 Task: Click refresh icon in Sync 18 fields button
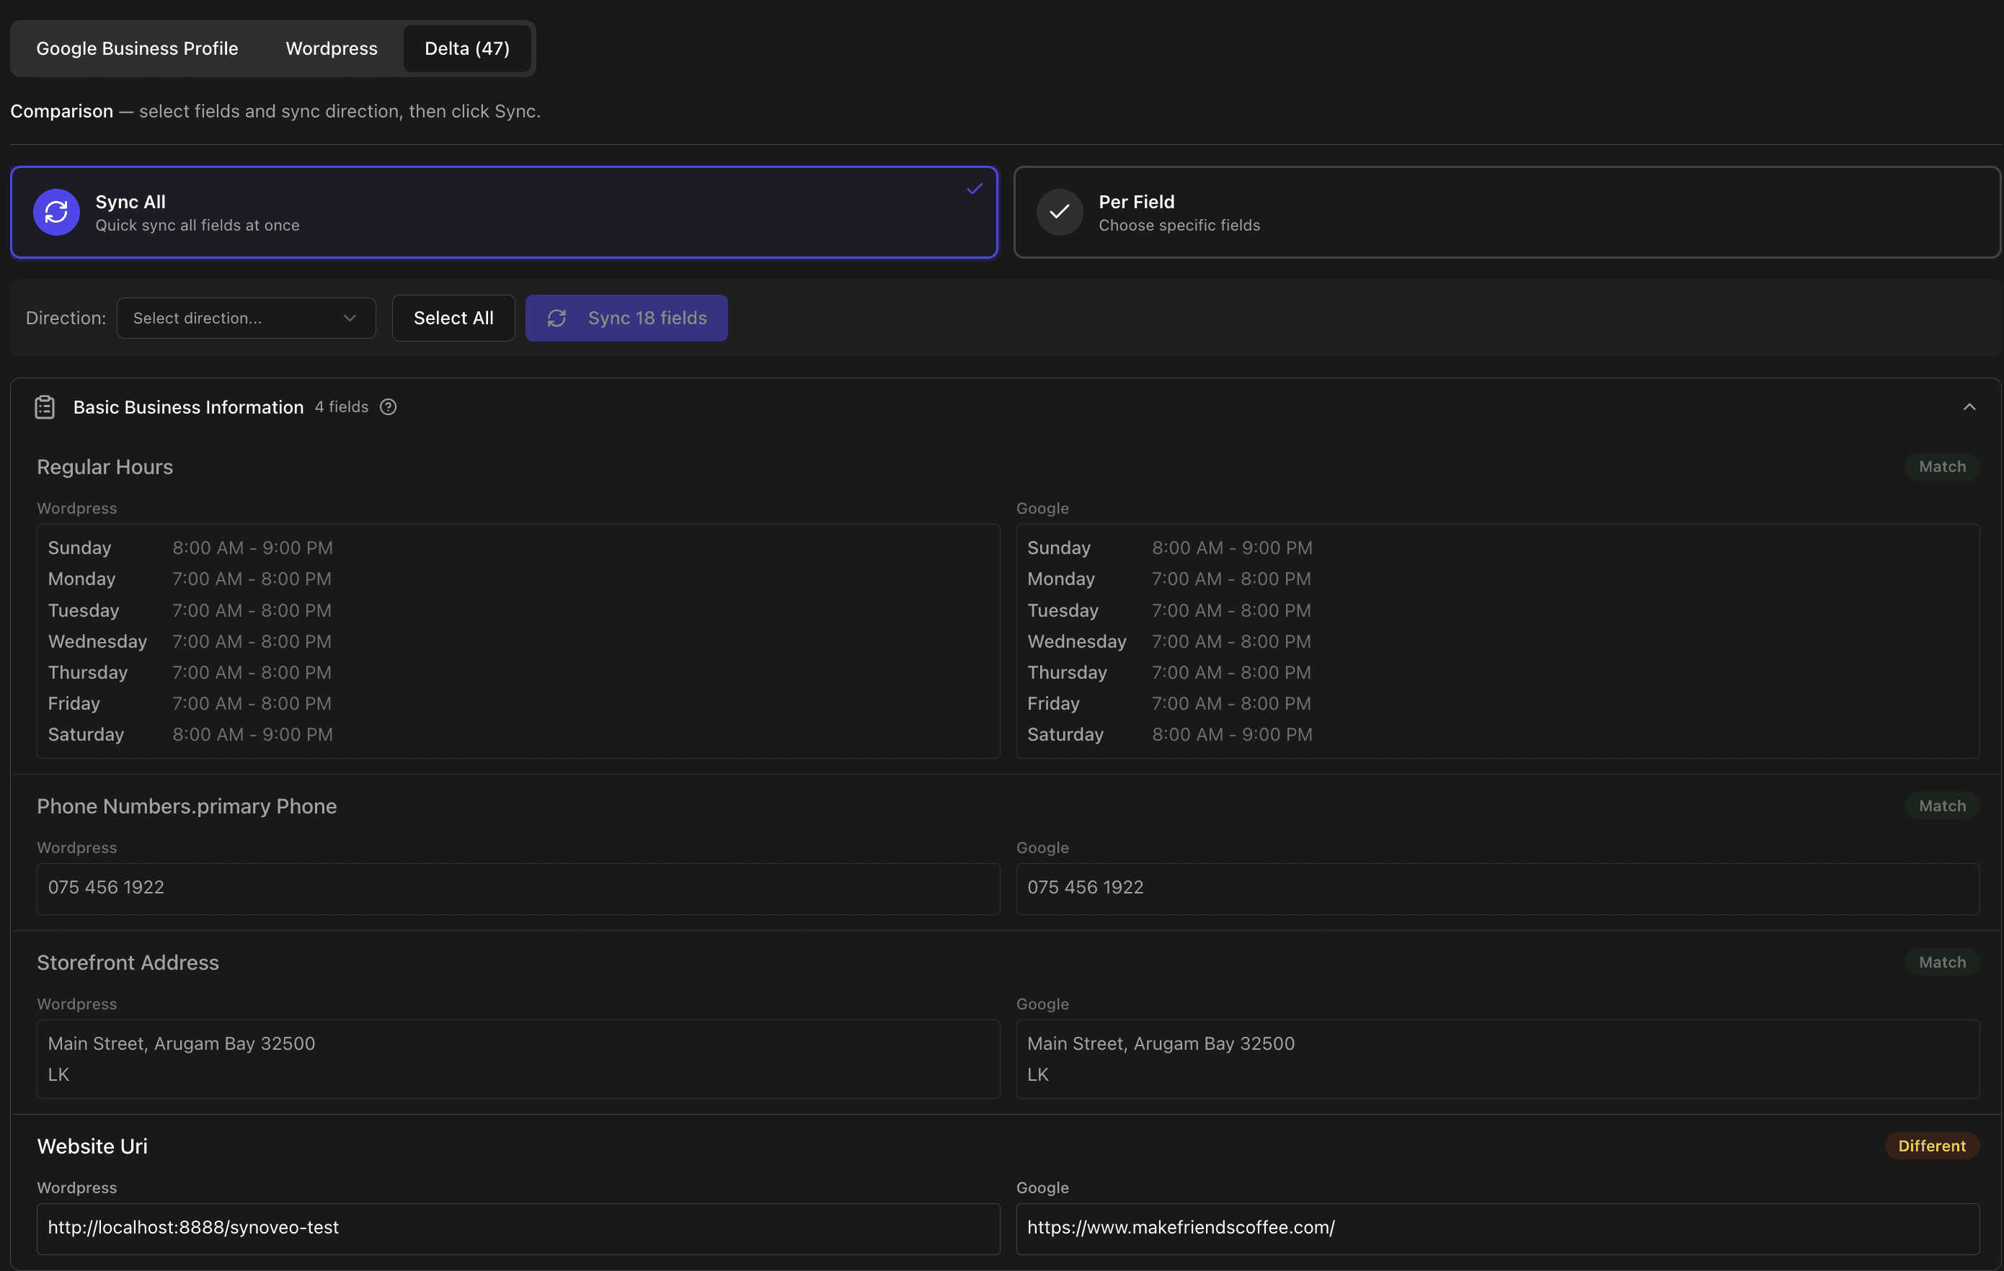[x=557, y=318]
